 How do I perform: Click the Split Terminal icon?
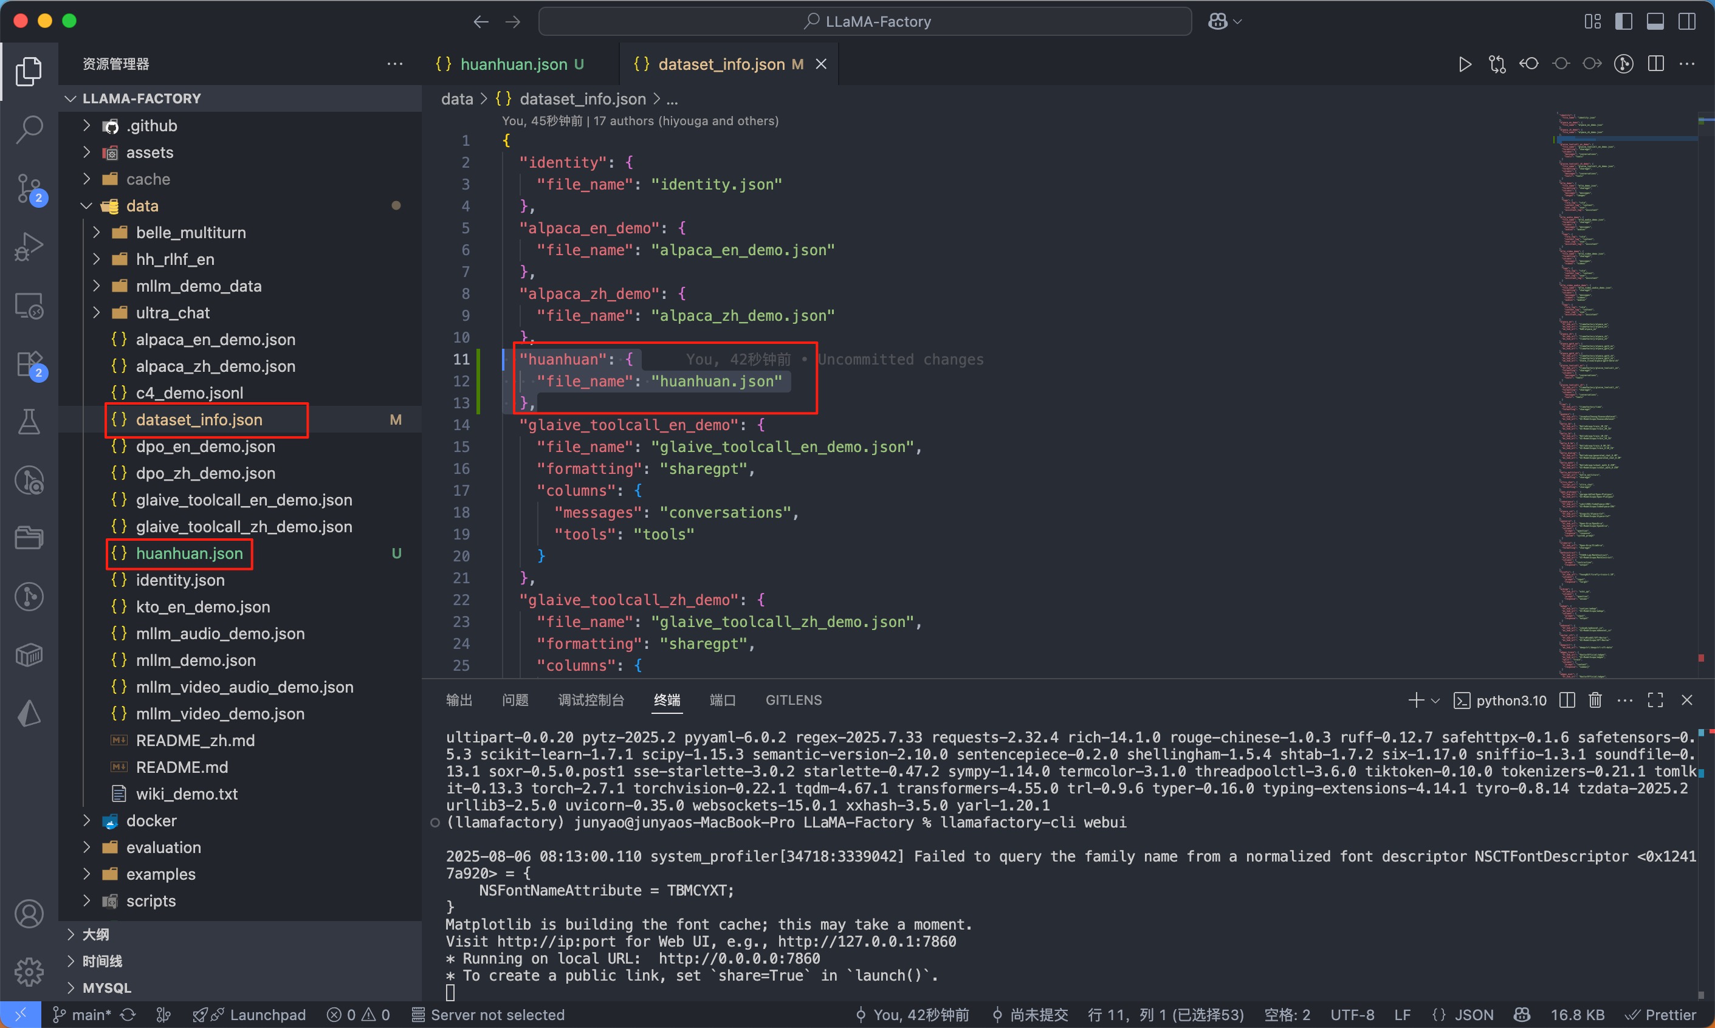(1567, 701)
